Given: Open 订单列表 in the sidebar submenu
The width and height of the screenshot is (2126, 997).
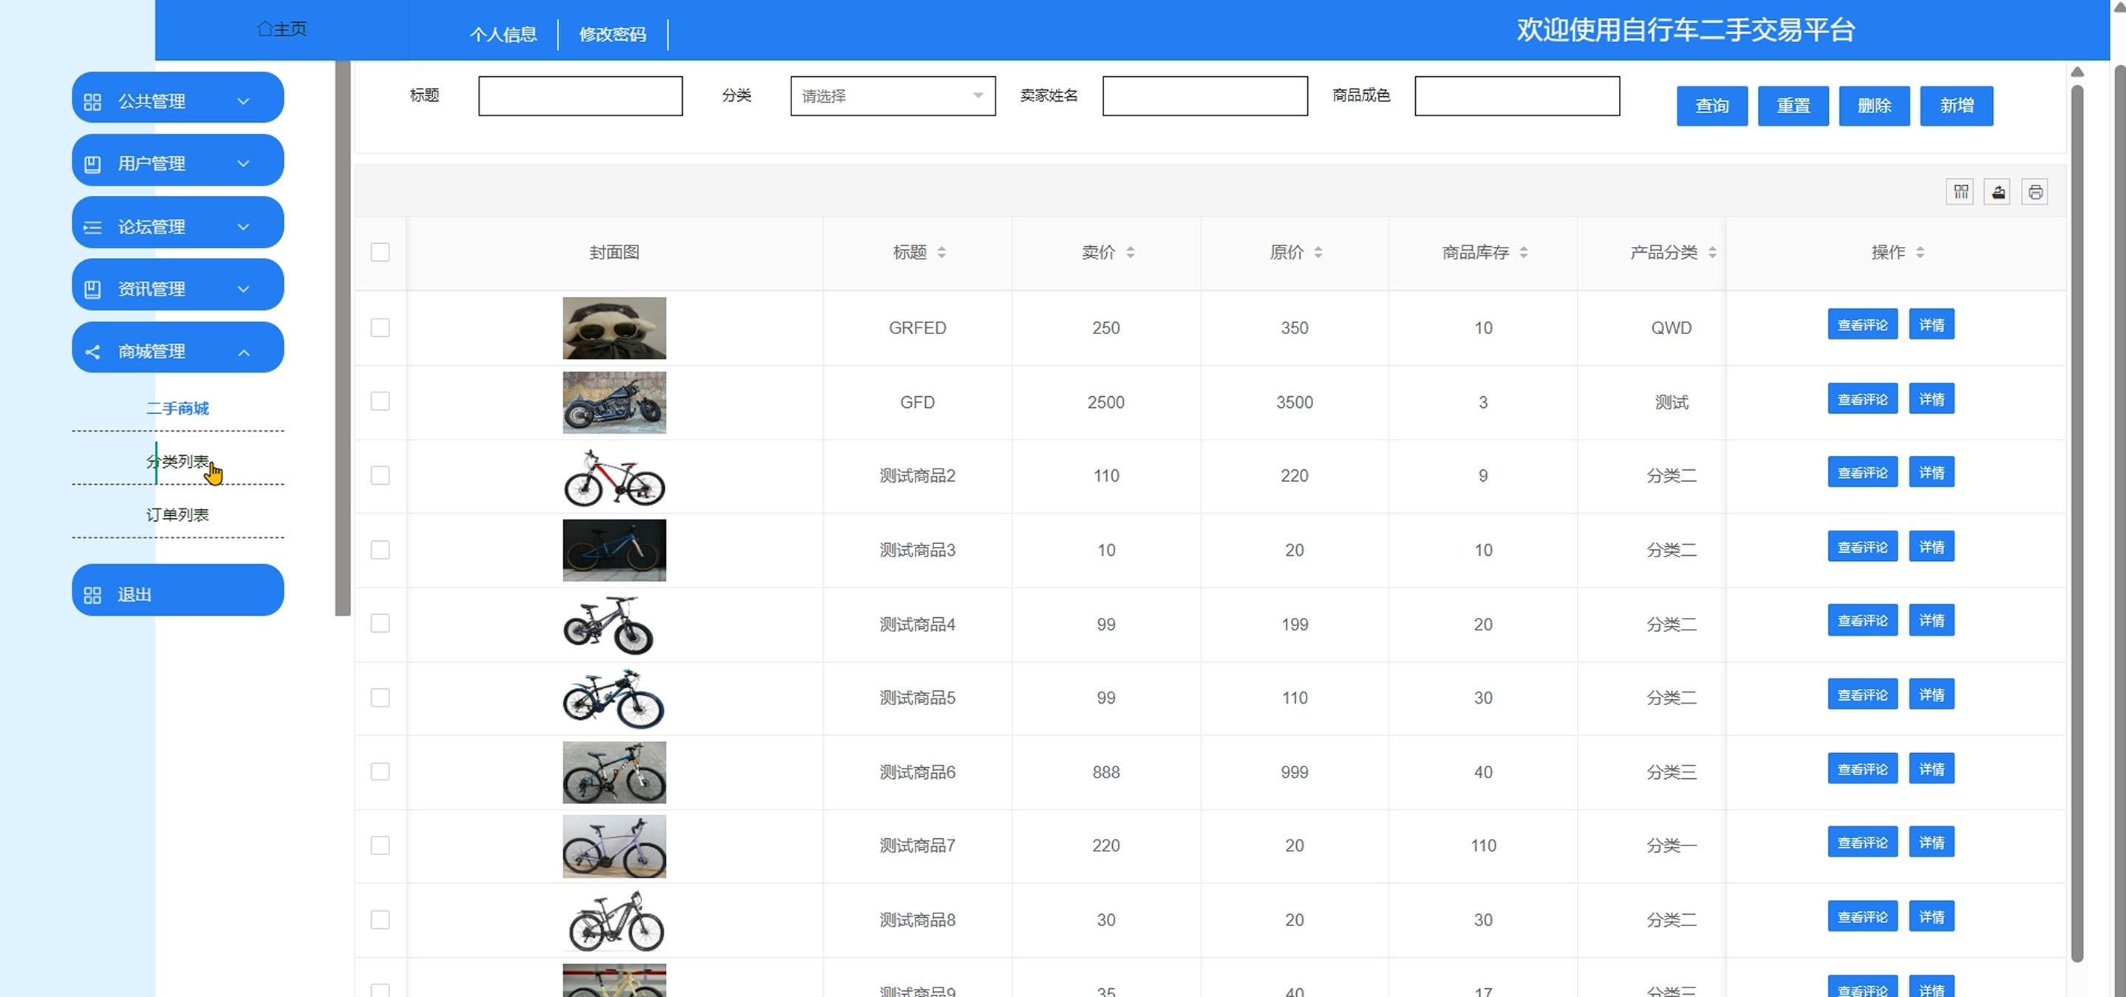Looking at the screenshot, I should (177, 515).
